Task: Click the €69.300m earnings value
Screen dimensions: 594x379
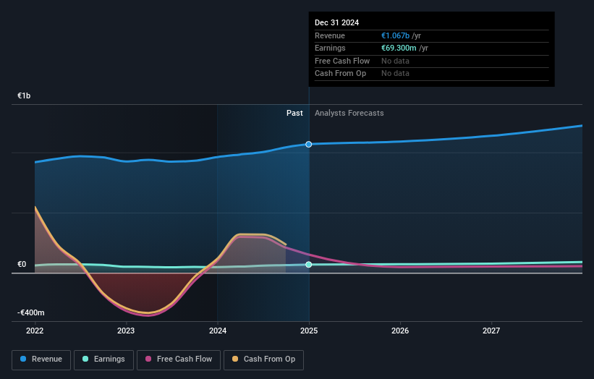Action: [x=399, y=48]
